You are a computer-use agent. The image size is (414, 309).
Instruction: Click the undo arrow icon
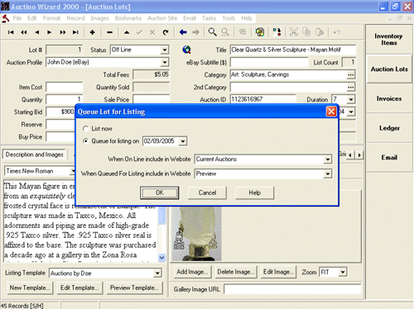(x=336, y=32)
